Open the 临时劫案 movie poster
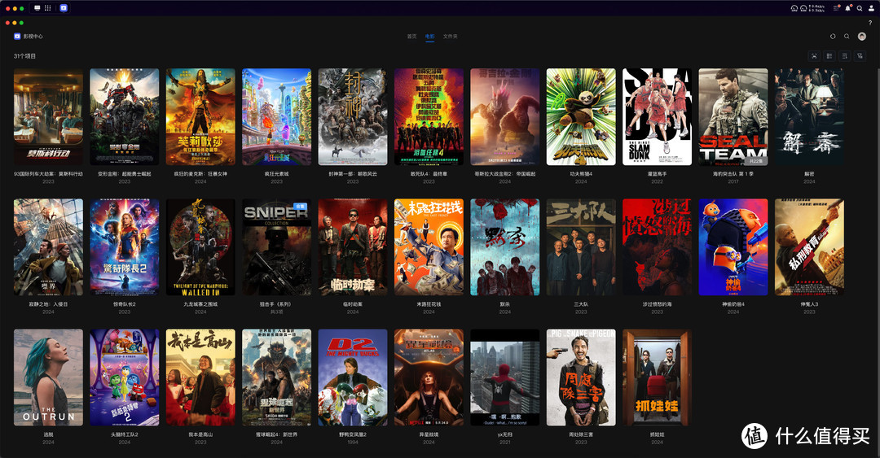The width and height of the screenshot is (880, 458). click(x=353, y=246)
